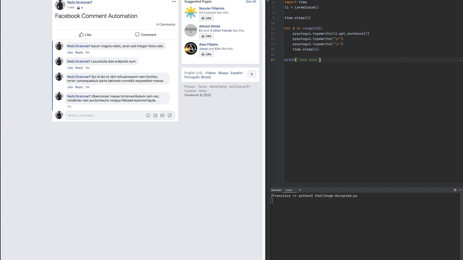Image resolution: width=463 pixels, height=260 pixels.
Task: Reply to the 'Qui id dui et nibh' comment
Action: [79, 87]
